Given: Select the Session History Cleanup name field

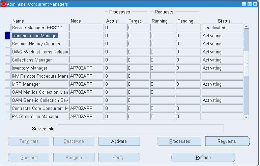Looking at the screenshot, I should point(40,44).
